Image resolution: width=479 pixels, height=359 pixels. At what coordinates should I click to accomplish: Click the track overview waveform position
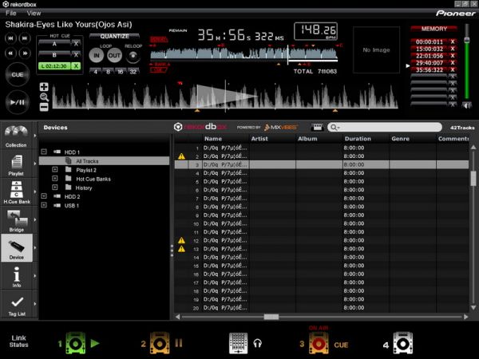pyautogui.click(x=243, y=54)
